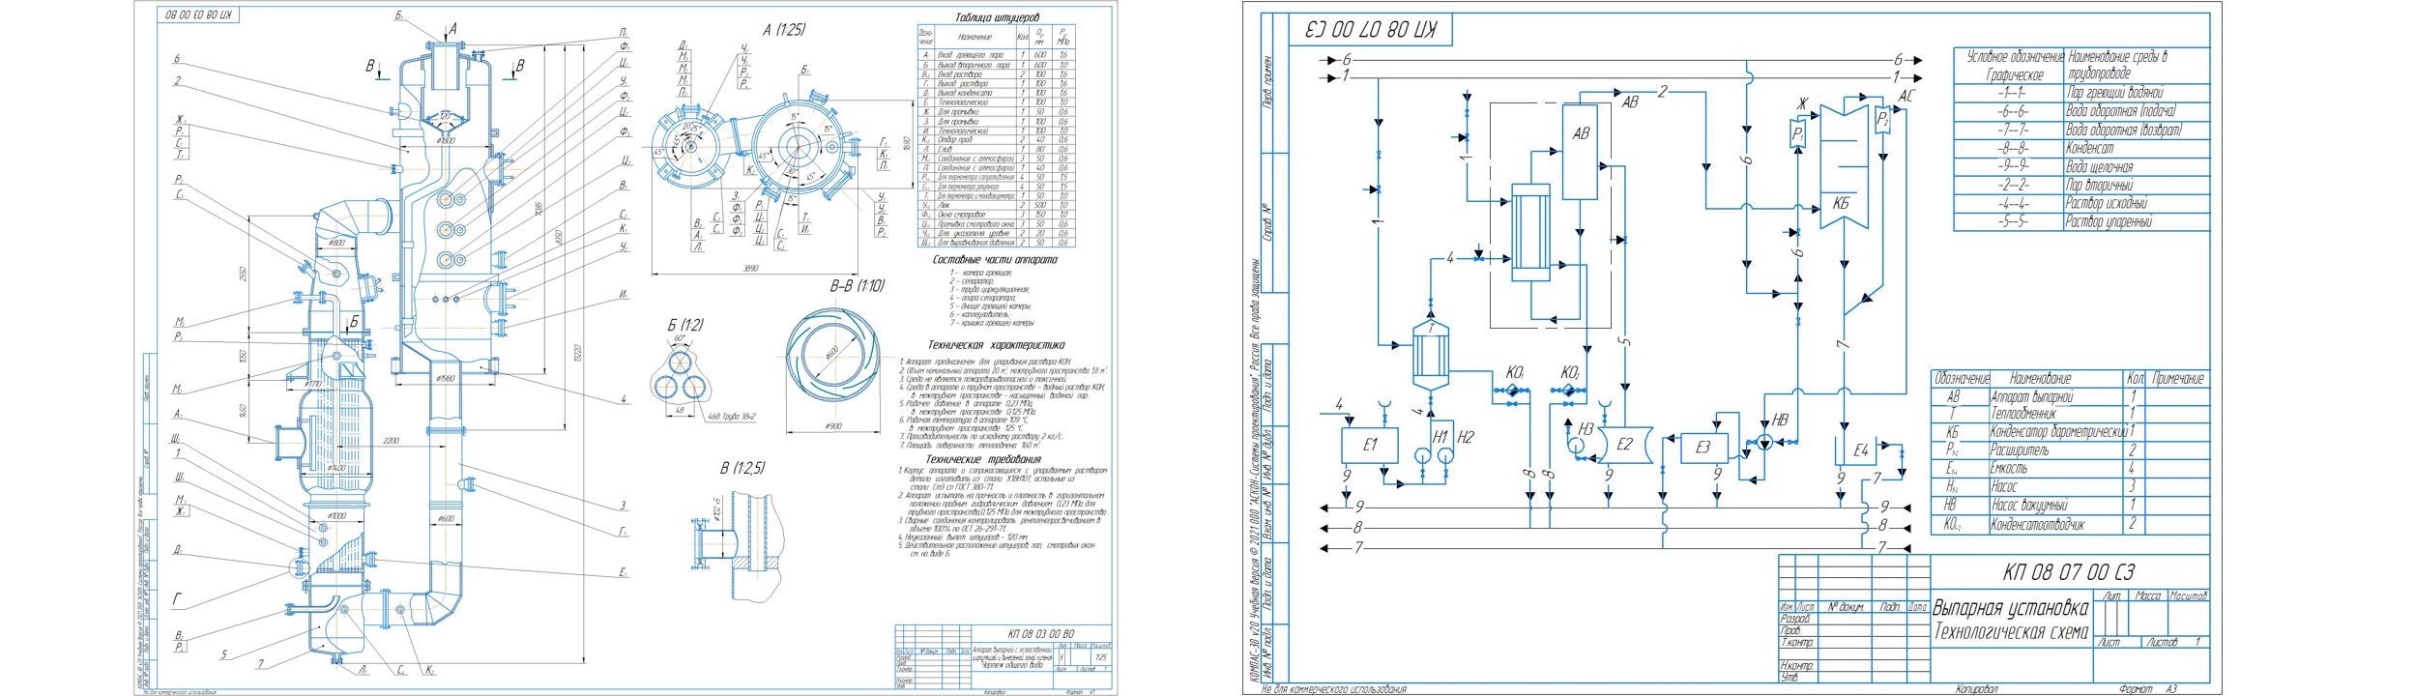Click the 'Таблица штуцеров' table heading
This screenshot has height=696, width=2415.
(x=997, y=17)
